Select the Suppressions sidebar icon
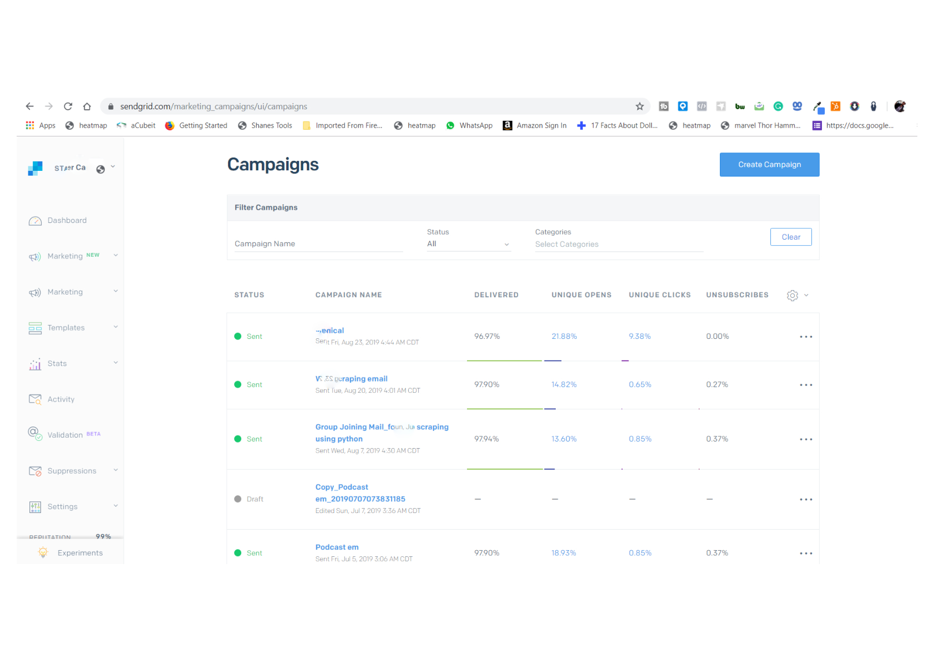 tap(35, 470)
